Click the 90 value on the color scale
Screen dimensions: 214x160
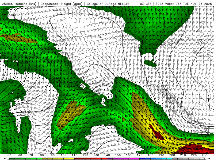click(x=53, y=155)
